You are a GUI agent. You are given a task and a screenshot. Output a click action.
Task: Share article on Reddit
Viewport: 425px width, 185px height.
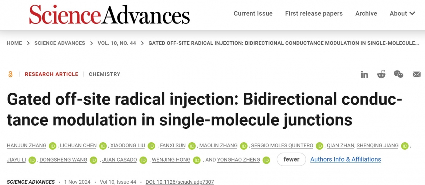381,74
